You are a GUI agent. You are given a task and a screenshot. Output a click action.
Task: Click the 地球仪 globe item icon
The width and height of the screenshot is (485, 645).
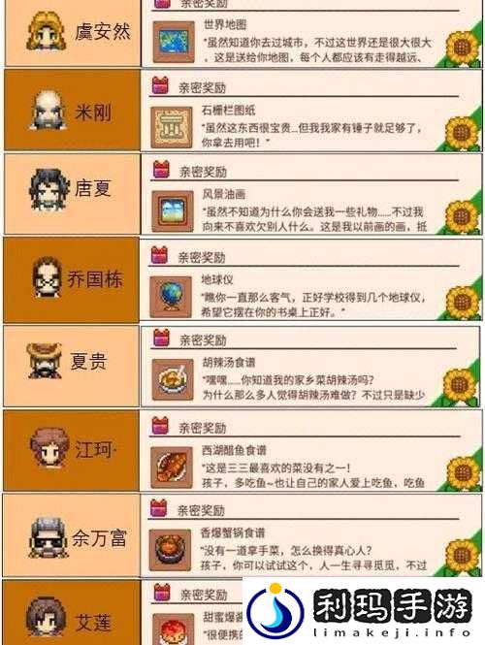click(171, 297)
